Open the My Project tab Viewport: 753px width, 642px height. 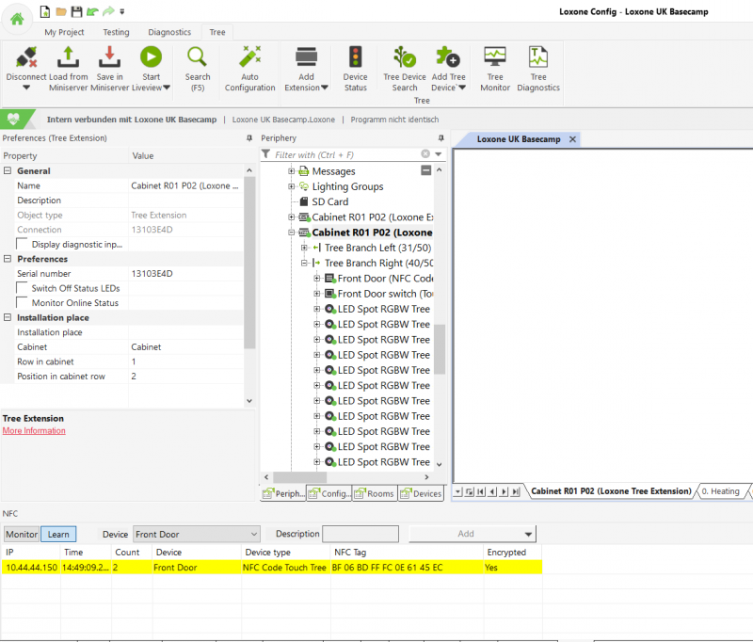(x=64, y=32)
